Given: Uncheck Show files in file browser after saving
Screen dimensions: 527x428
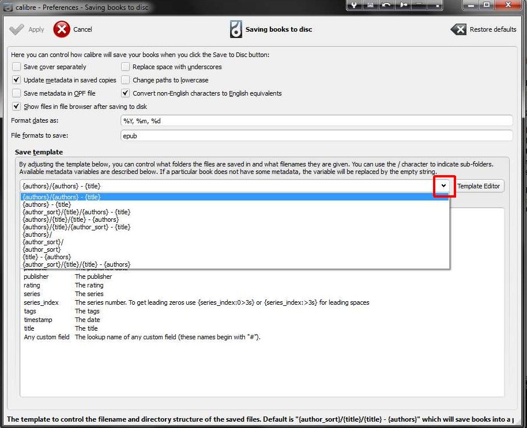Looking at the screenshot, I should [x=17, y=107].
